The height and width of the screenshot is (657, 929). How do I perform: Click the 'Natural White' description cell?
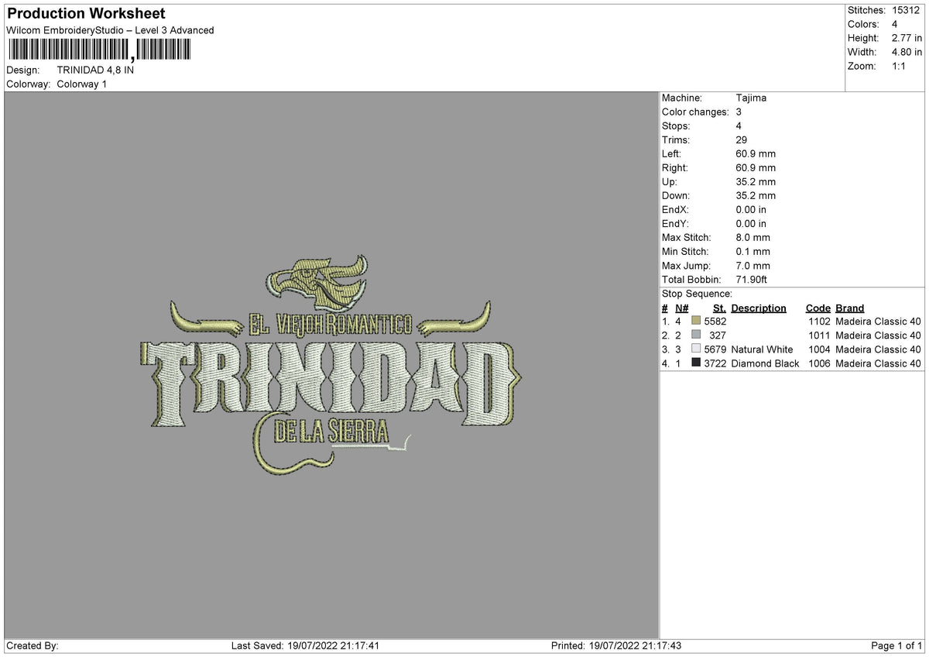(x=762, y=349)
